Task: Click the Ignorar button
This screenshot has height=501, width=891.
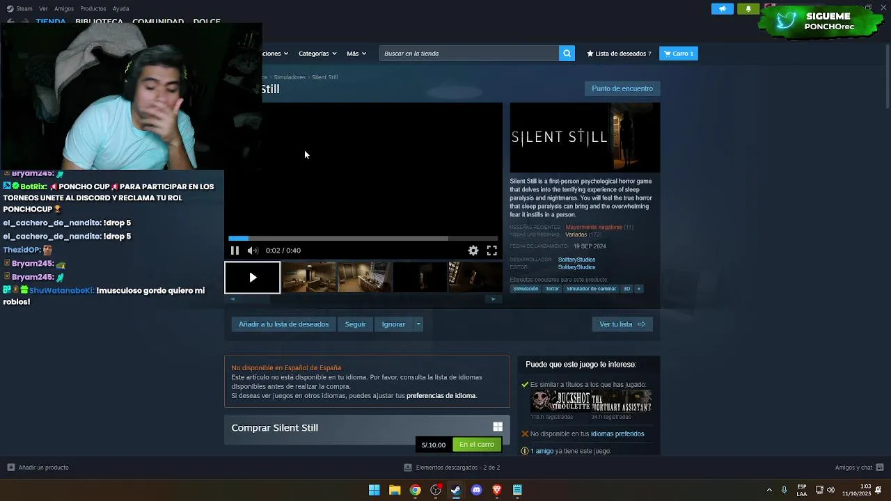Action: click(x=393, y=324)
